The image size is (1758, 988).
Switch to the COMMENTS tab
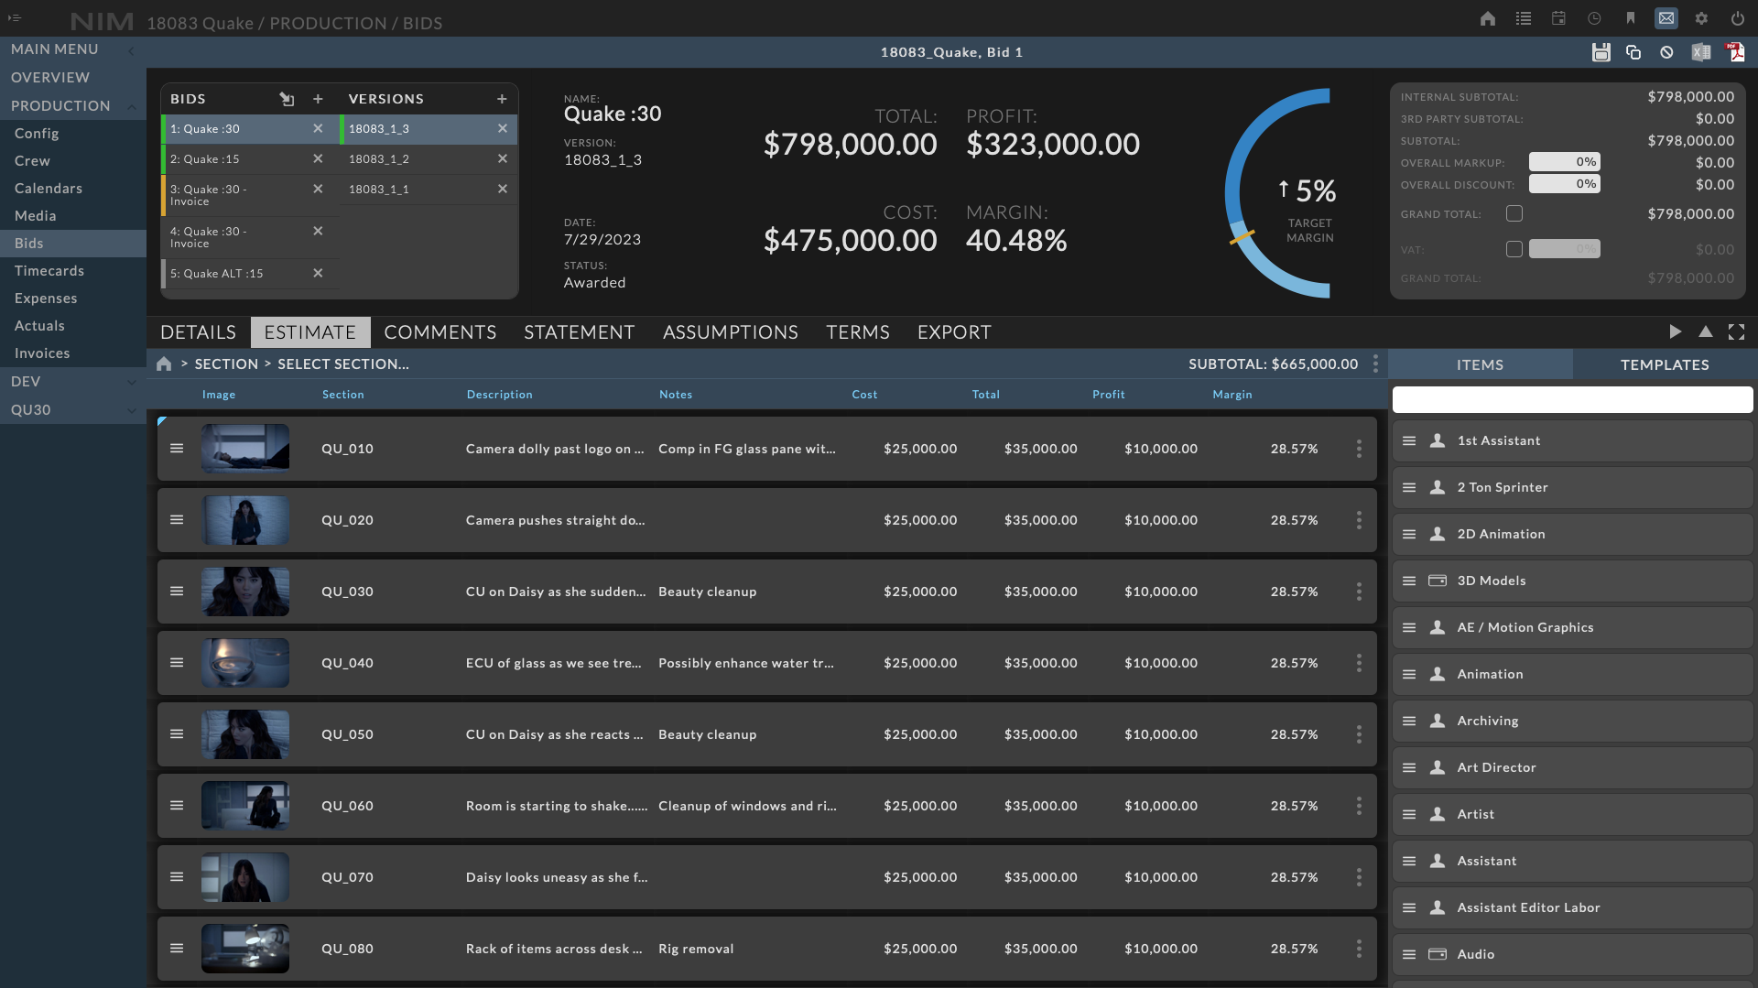tap(440, 331)
